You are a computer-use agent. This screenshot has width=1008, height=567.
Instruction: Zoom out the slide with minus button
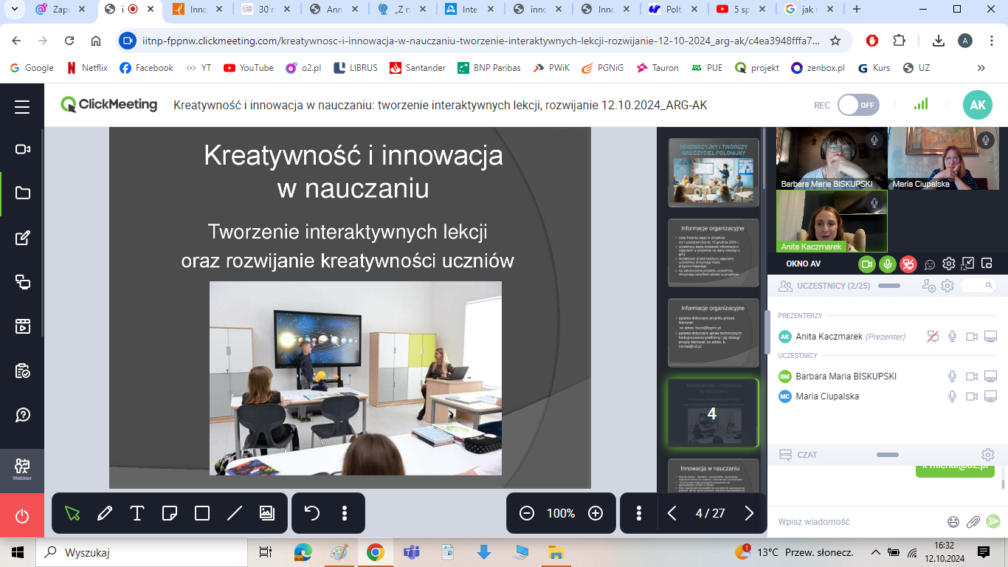[x=527, y=513]
